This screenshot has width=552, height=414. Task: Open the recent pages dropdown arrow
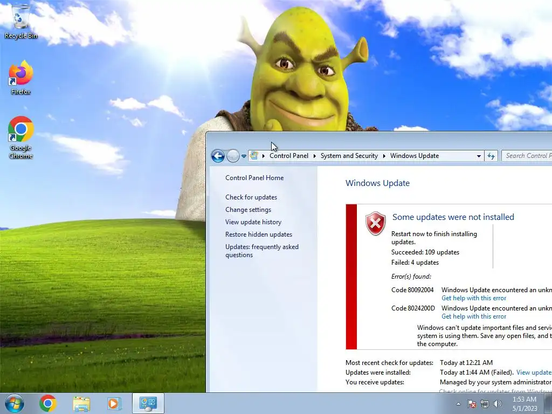tap(244, 156)
